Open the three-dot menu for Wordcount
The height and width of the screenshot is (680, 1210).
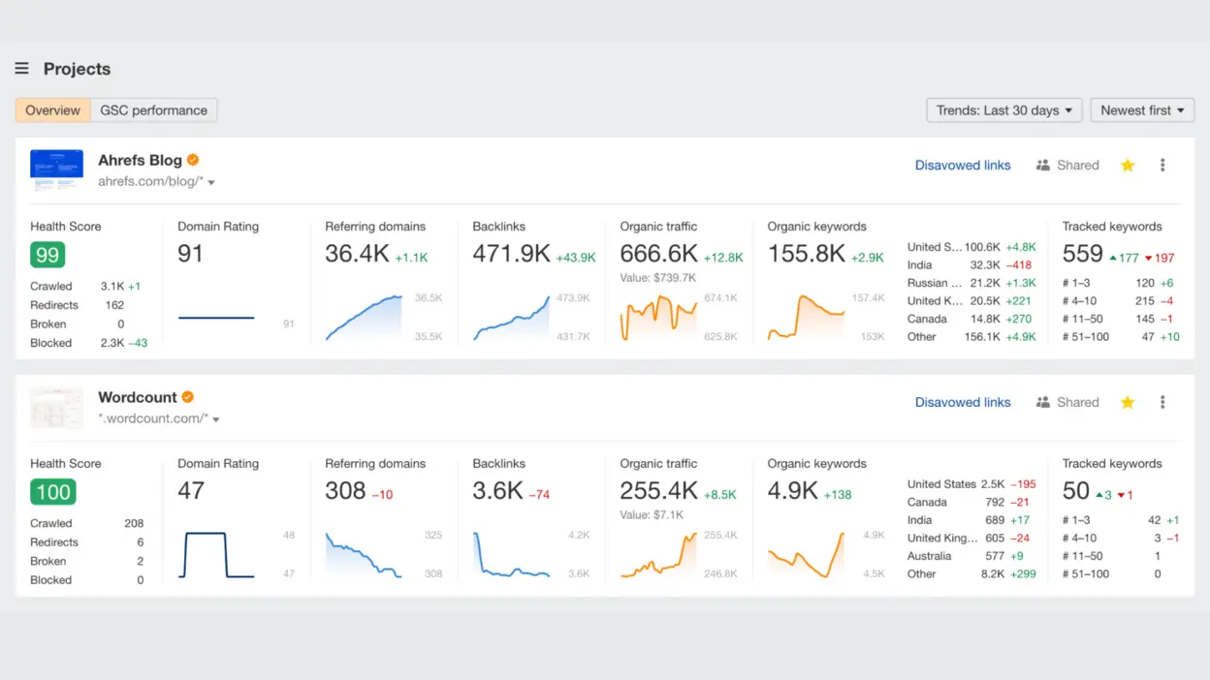[x=1162, y=402]
